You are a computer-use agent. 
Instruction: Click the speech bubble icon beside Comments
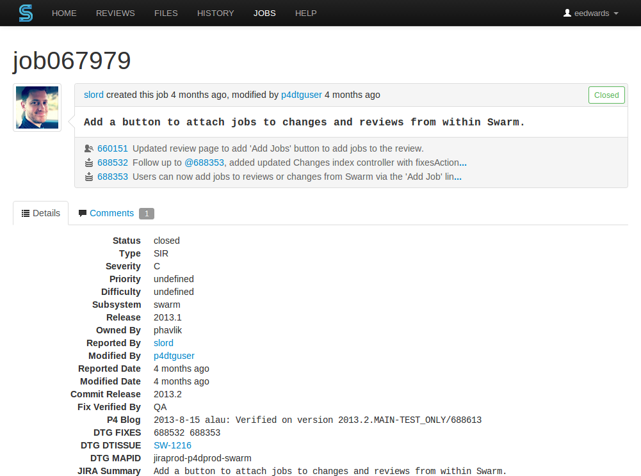(83, 213)
